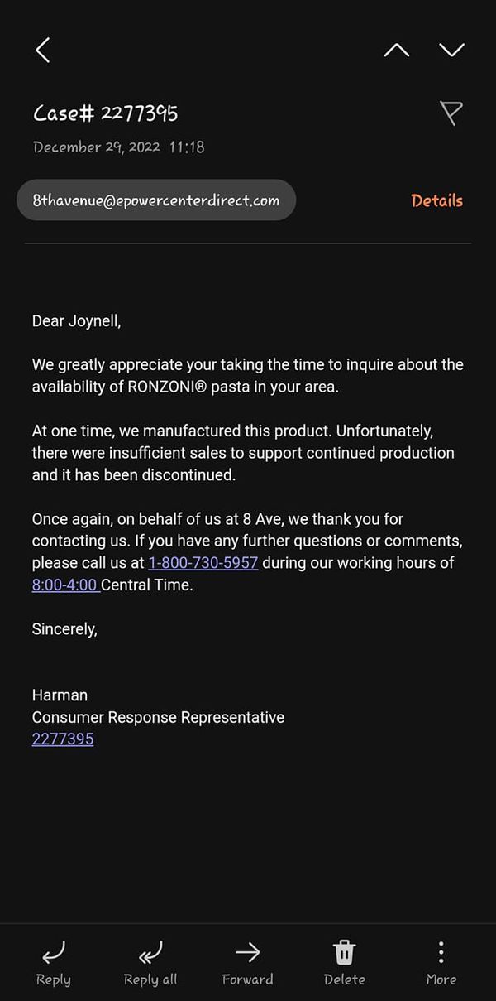This screenshot has height=1001, width=496.
Task: Tap the Reply all label text
Action: pyautogui.click(x=150, y=979)
